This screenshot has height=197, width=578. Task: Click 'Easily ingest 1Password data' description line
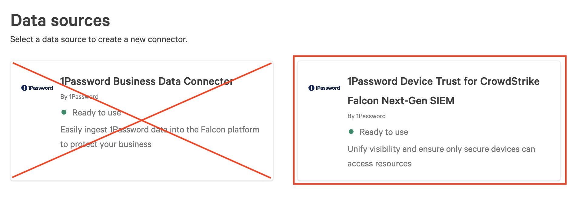coord(160,130)
